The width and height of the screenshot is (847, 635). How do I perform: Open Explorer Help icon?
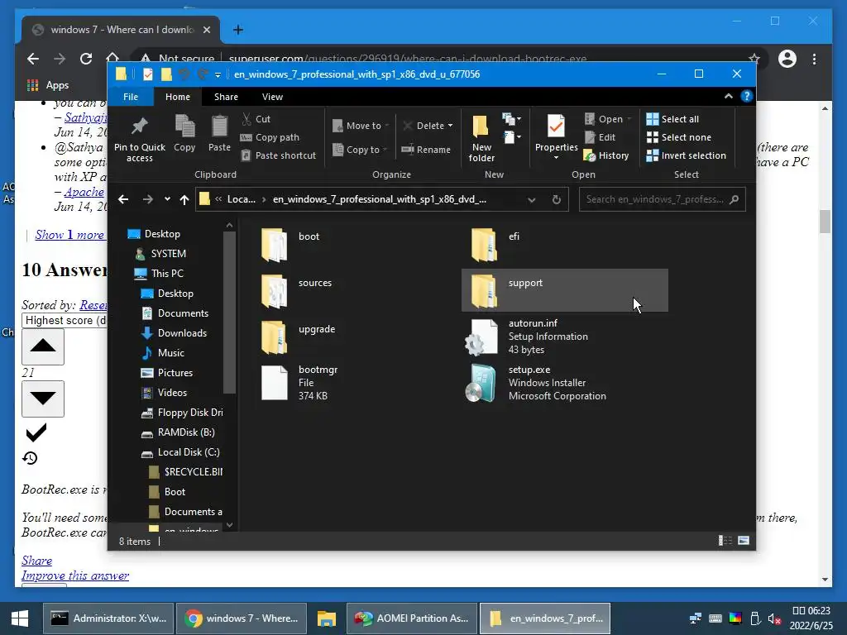coord(747,96)
